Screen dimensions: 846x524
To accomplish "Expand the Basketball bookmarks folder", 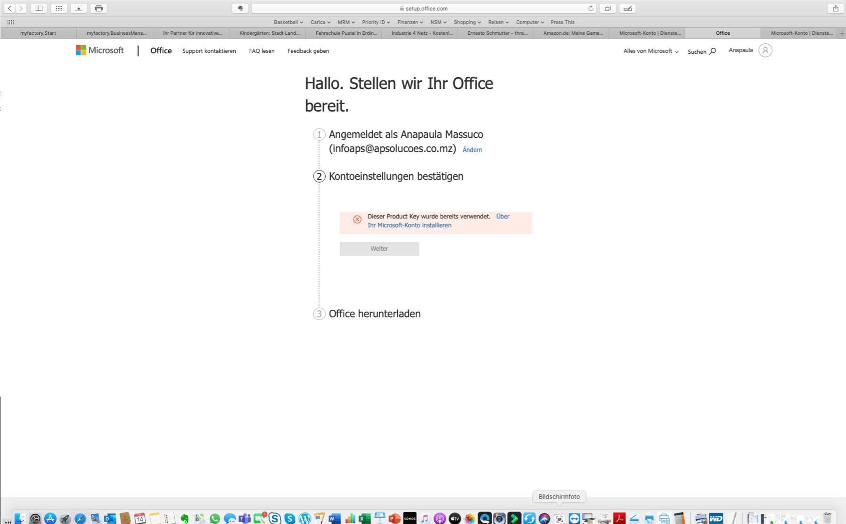I will pos(288,22).
